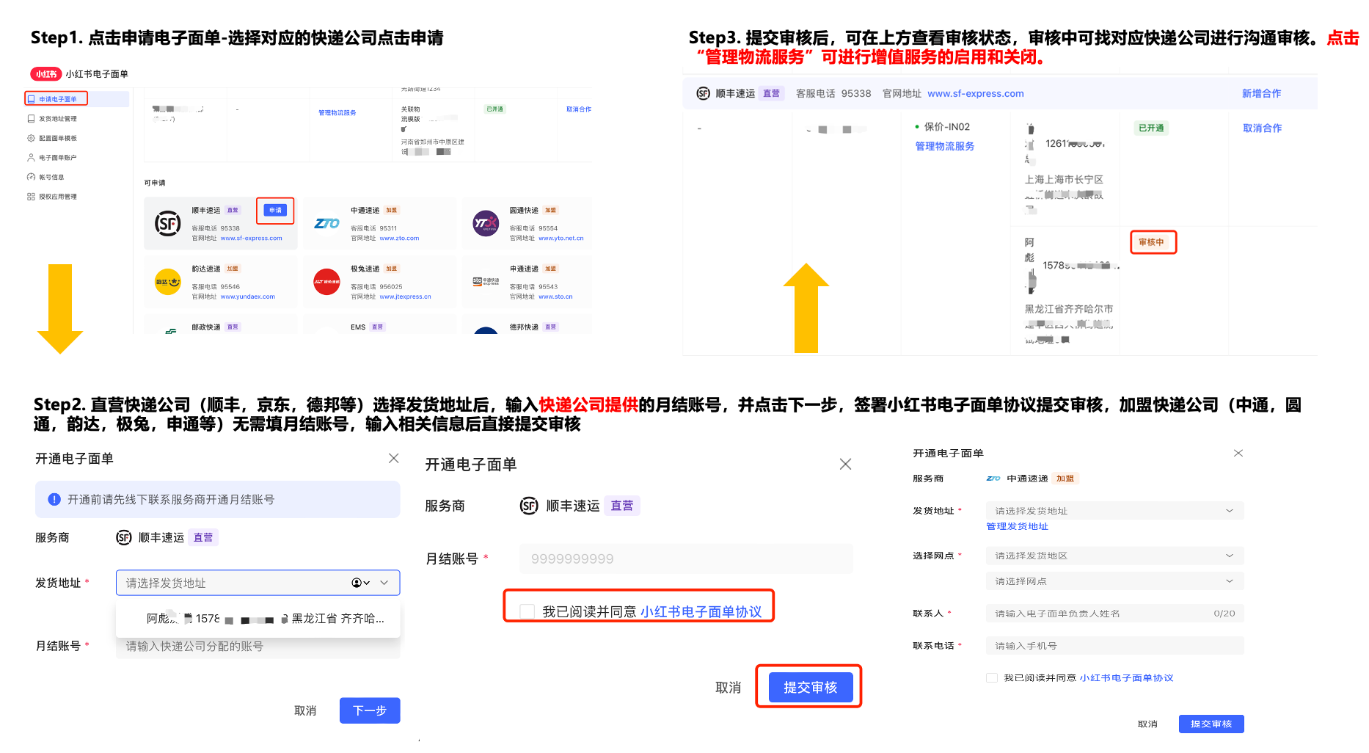Click the green 已开通 tag in Step3 table

pyautogui.click(x=1151, y=128)
